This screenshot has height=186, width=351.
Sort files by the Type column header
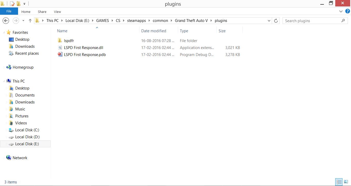[184, 31]
